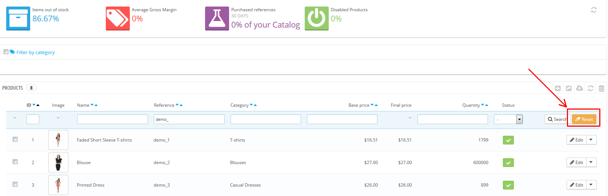608x196 pixels.
Task: Click the Reference filter field containing demo_
Action: (189, 119)
